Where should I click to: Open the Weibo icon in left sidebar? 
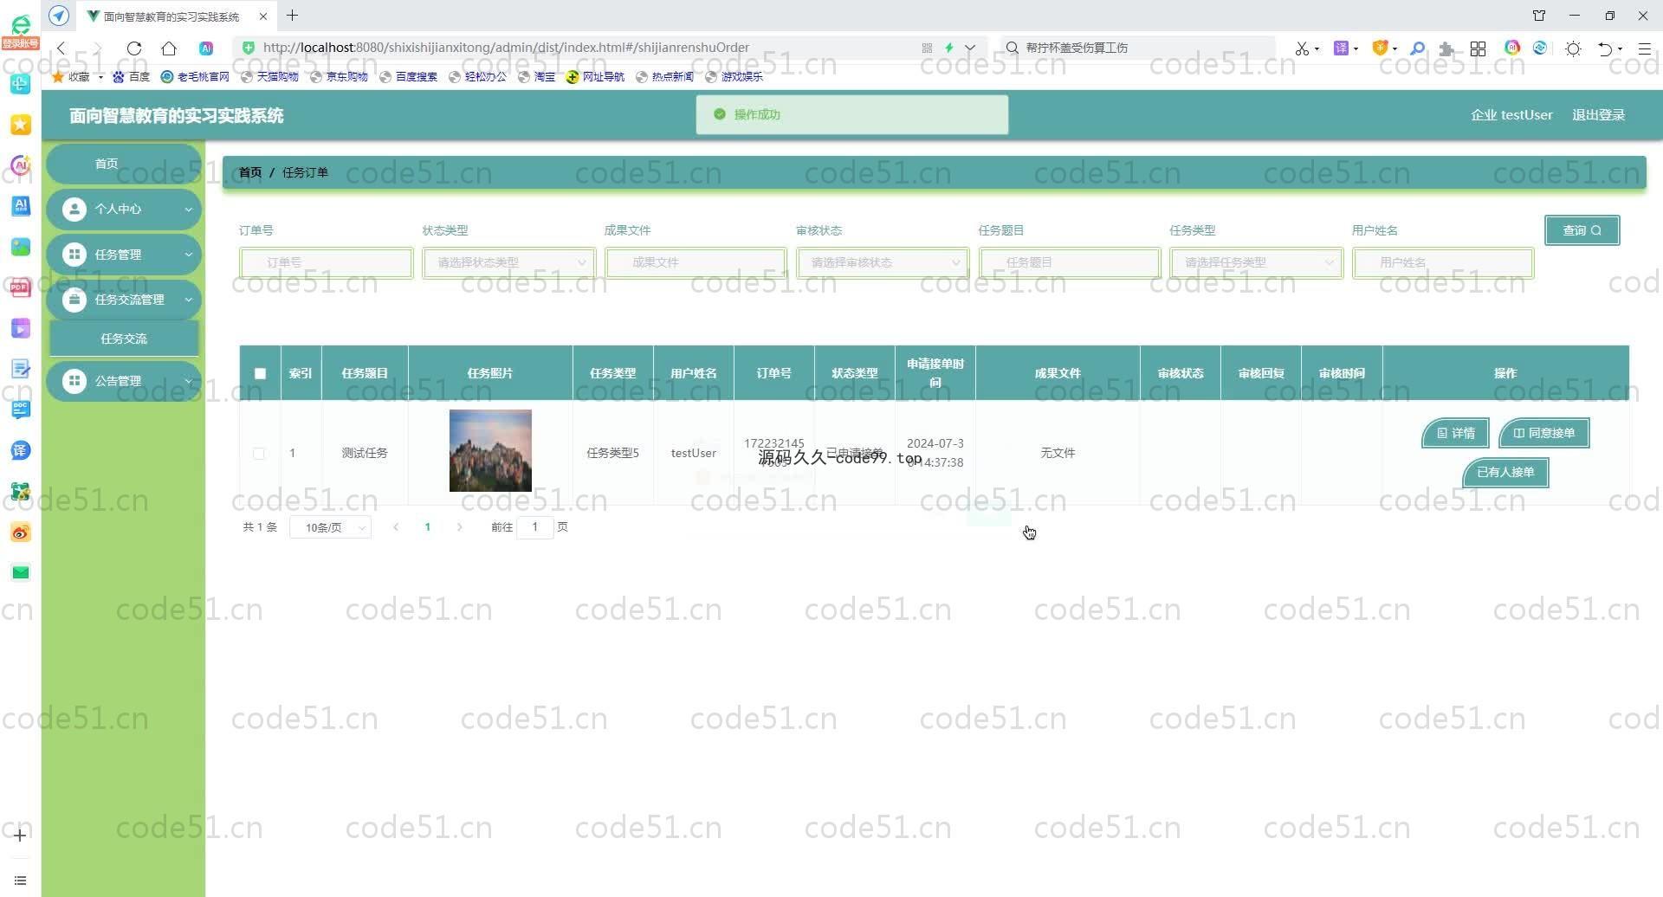coord(21,532)
